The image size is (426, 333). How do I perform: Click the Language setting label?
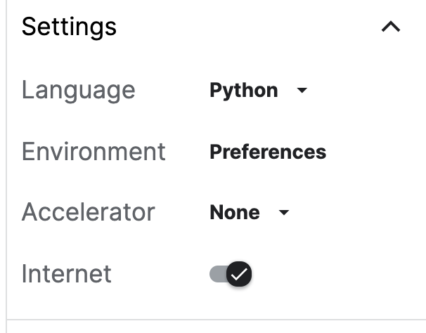[x=78, y=90]
